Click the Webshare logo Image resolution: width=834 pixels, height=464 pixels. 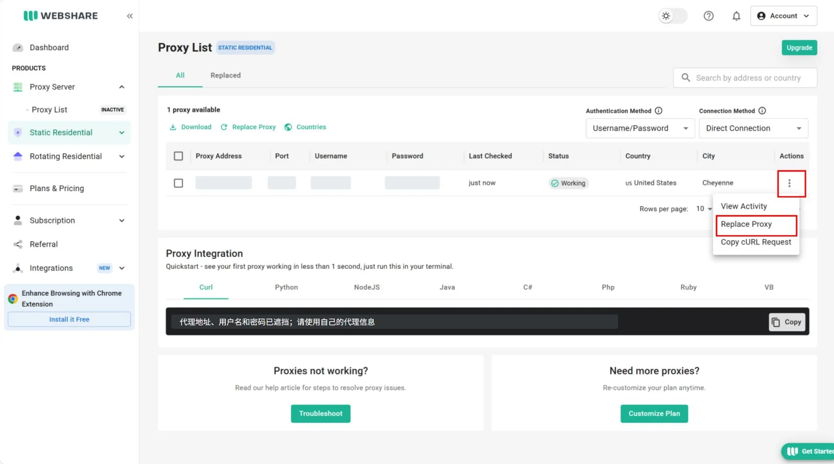(x=61, y=16)
